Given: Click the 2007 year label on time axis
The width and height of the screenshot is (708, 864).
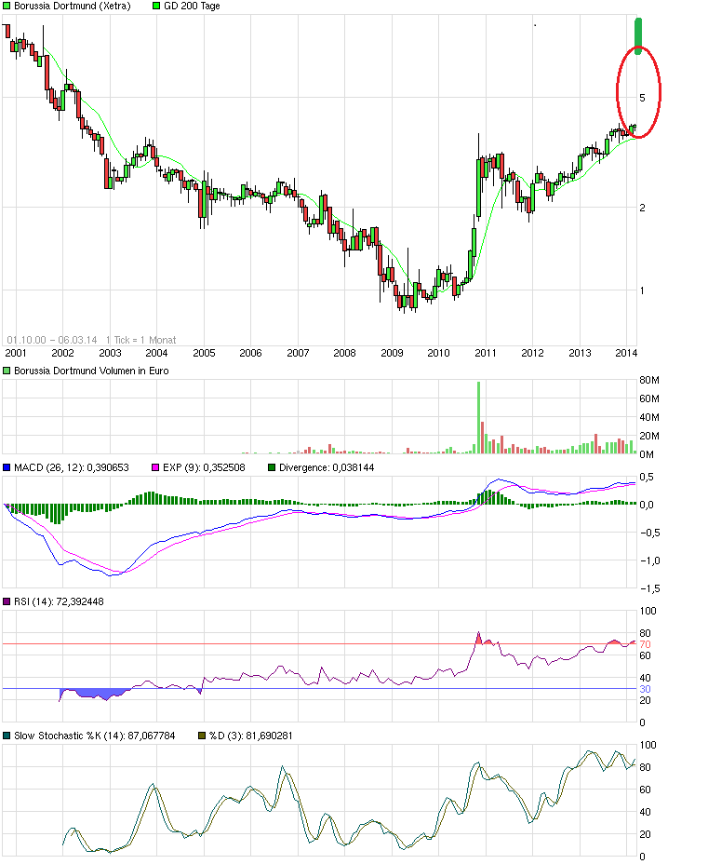Looking at the screenshot, I should coord(298,353).
